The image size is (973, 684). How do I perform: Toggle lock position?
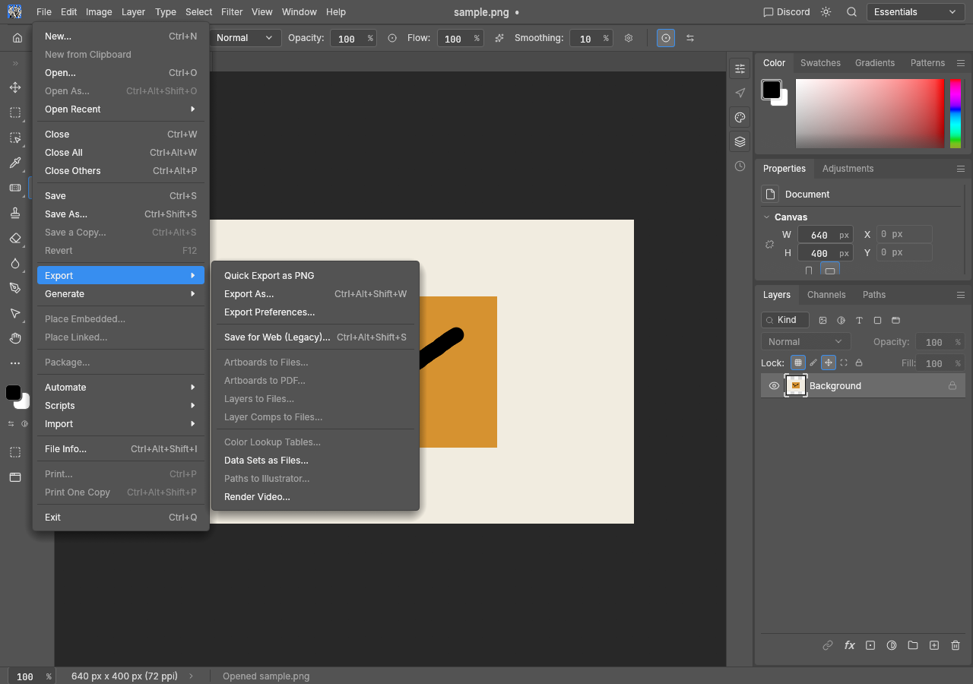point(829,363)
